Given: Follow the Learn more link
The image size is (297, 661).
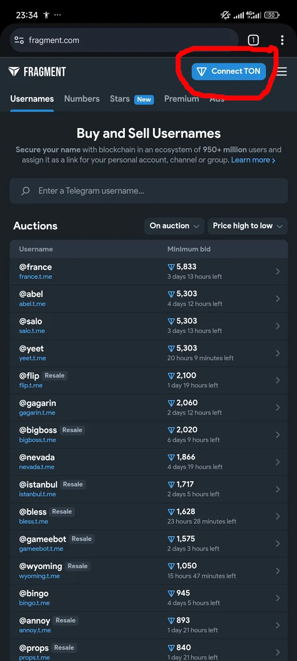Looking at the screenshot, I should [253, 160].
